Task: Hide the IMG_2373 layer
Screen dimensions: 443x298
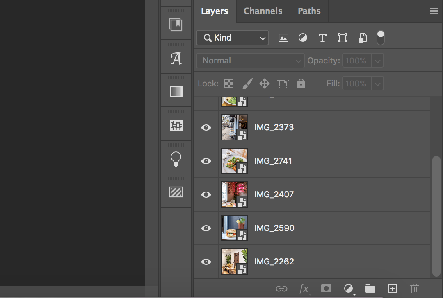Action: point(206,127)
